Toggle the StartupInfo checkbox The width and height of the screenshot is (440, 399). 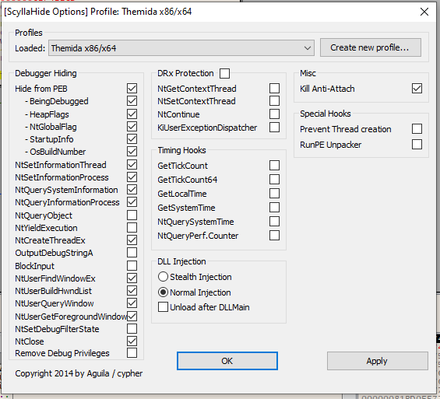(x=132, y=139)
